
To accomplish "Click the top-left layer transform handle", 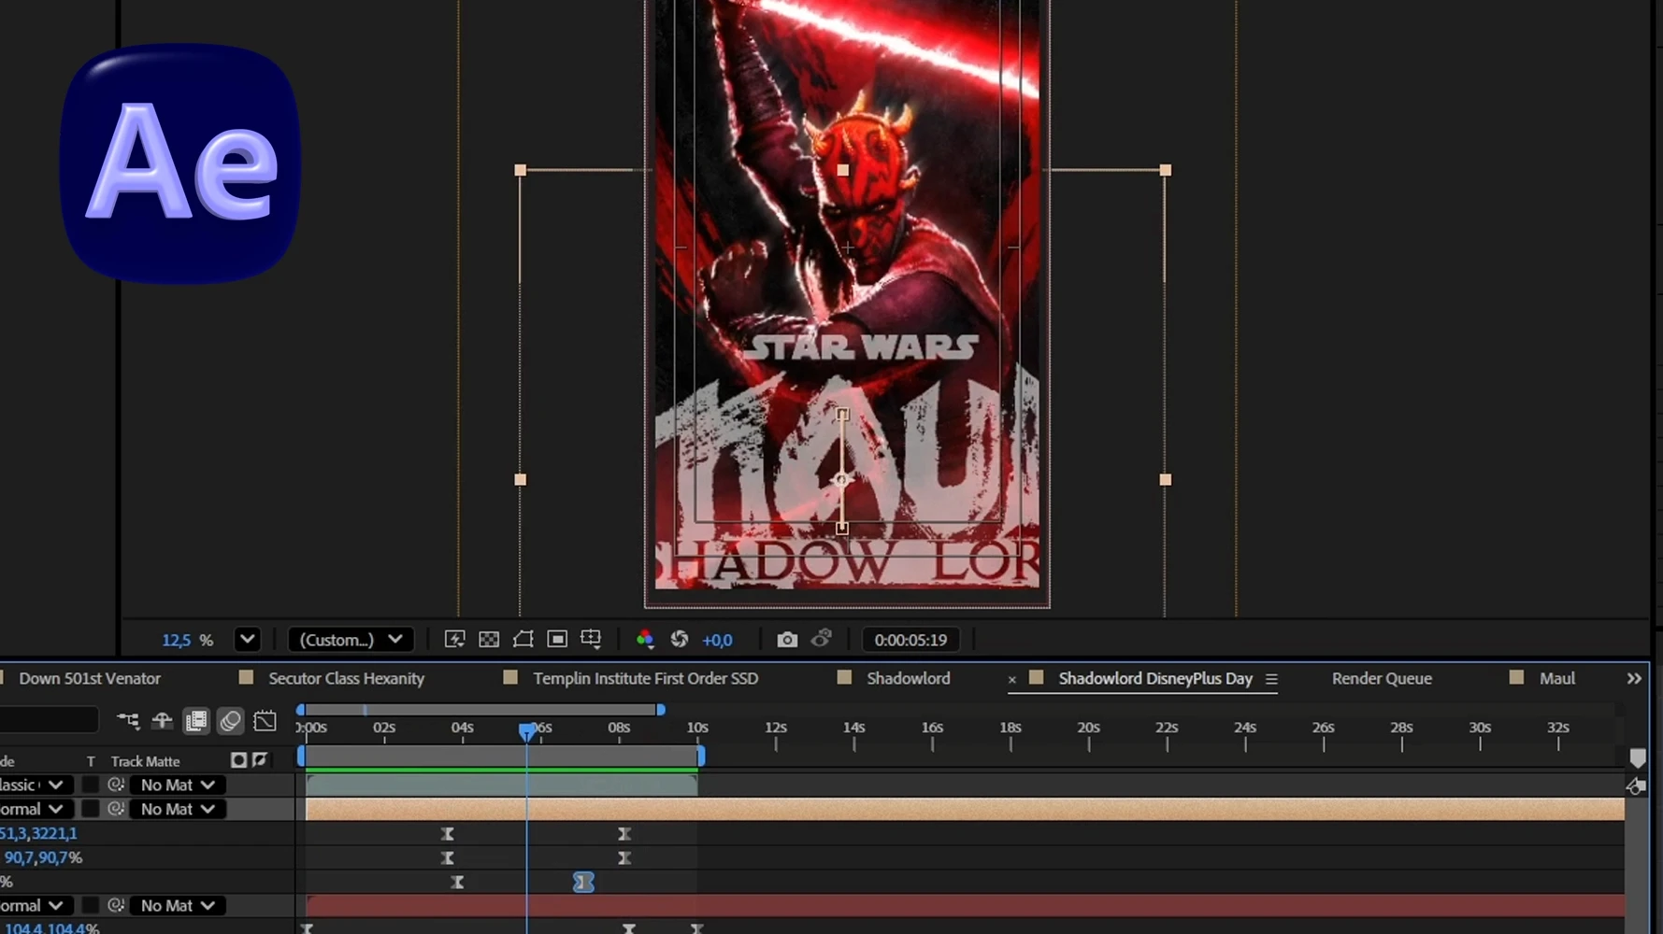I will [x=521, y=170].
